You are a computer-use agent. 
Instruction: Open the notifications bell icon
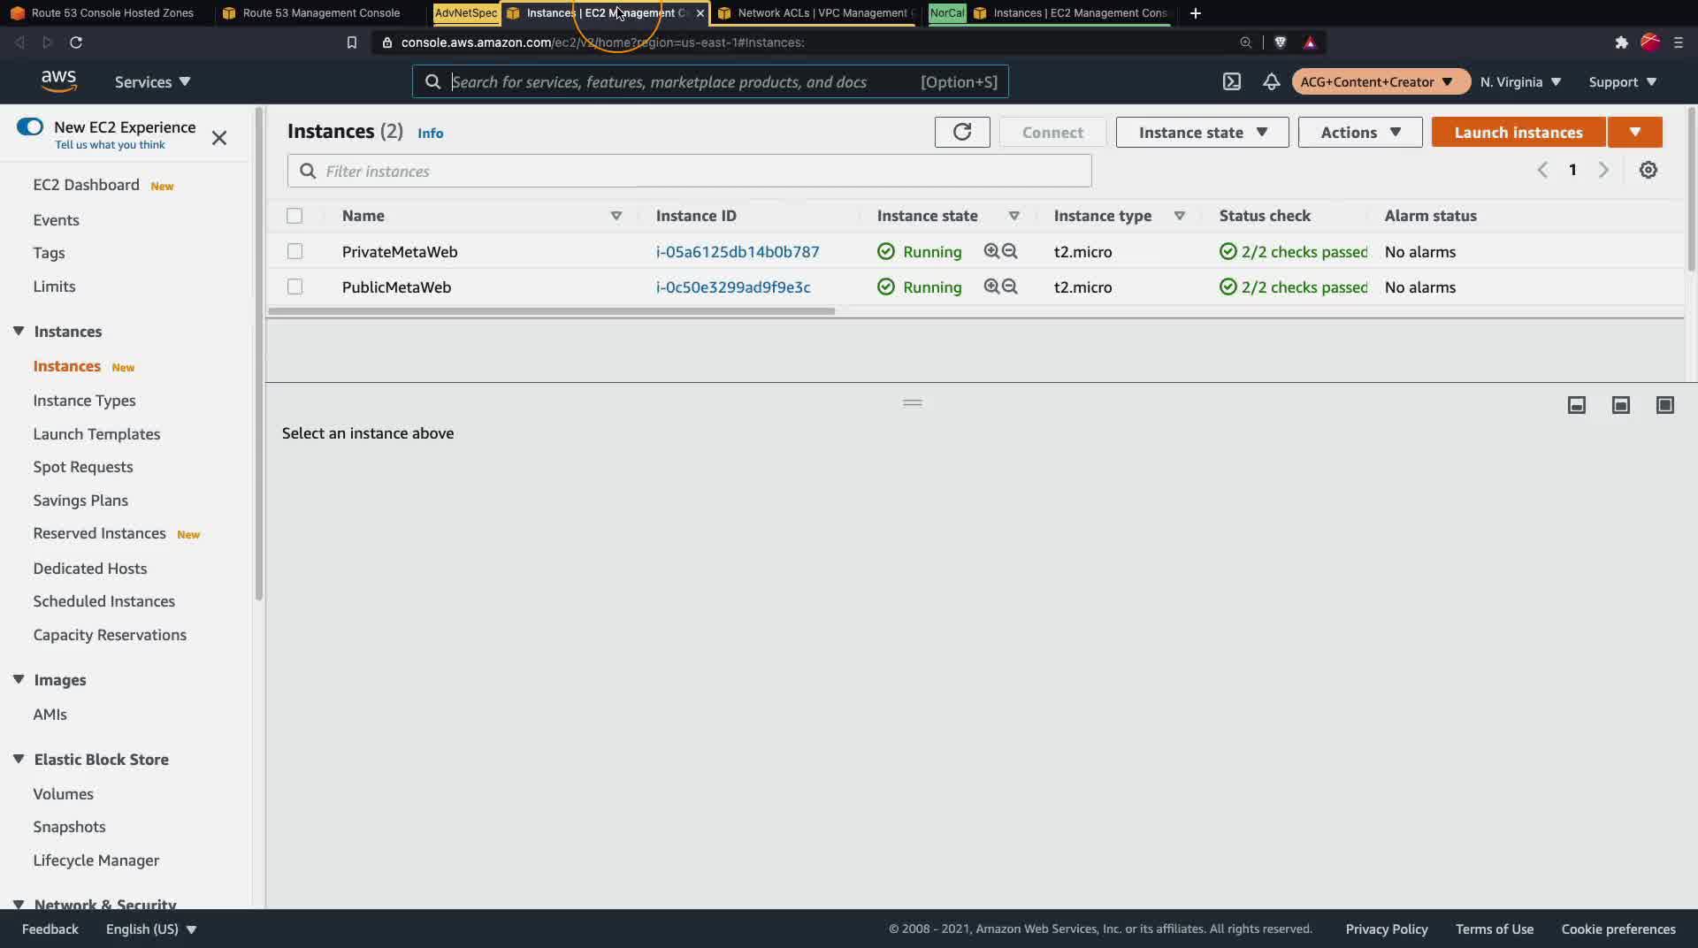[x=1271, y=81]
